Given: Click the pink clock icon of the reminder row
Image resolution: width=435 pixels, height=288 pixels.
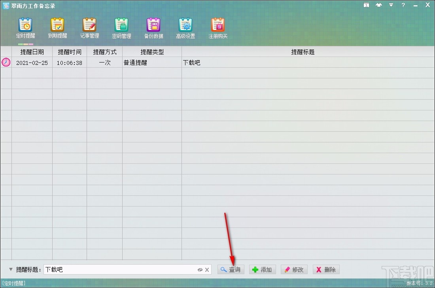Looking at the screenshot, I should [6, 62].
